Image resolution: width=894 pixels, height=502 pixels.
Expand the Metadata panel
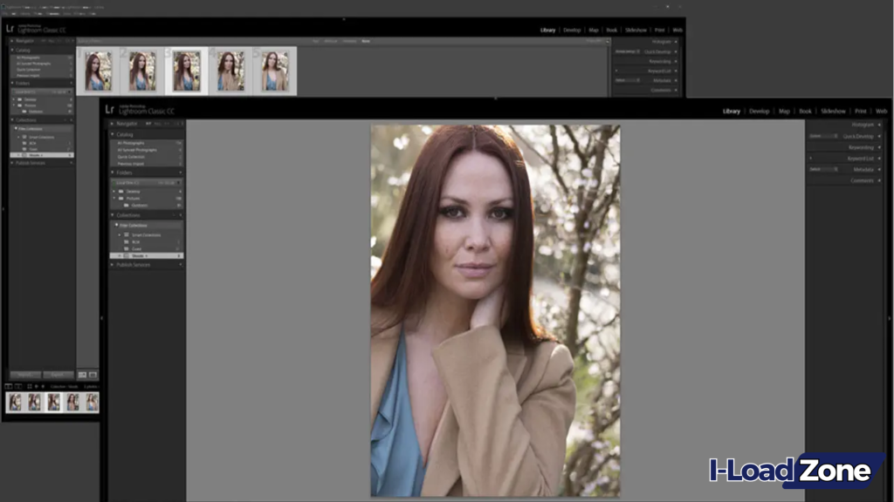(x=862, y=169)
